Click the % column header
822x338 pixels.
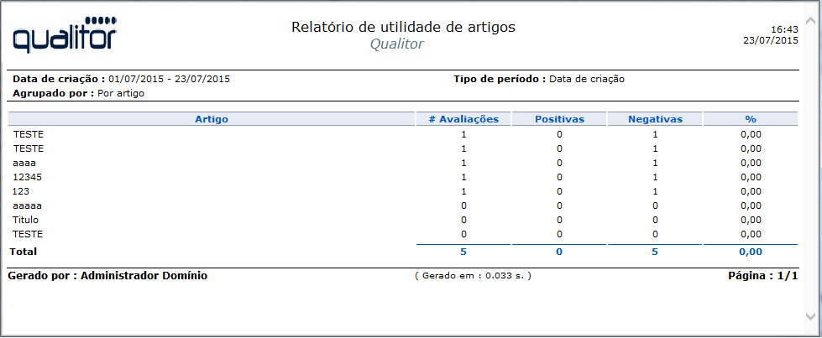[751, 119]
